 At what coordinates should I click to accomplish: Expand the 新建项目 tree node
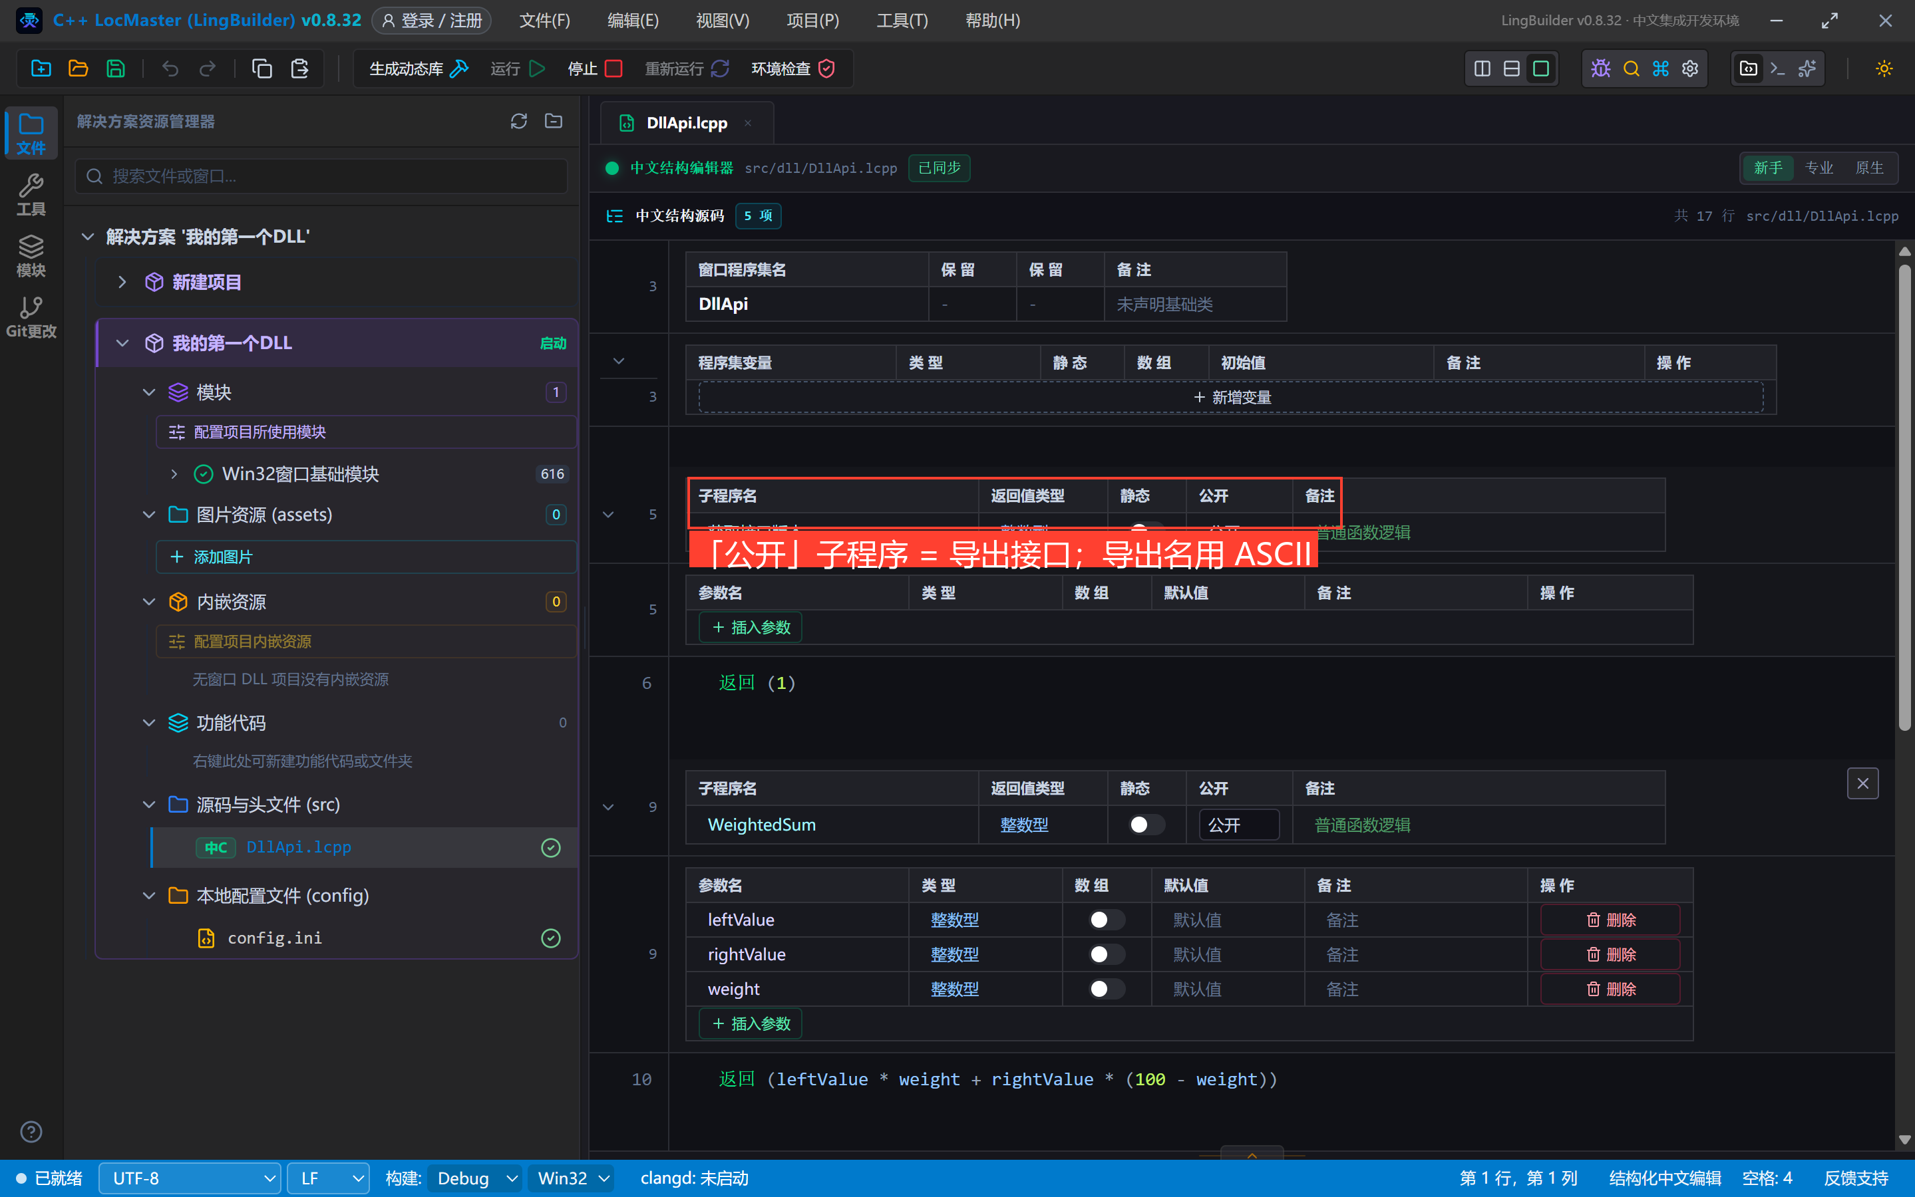[122, 282]
